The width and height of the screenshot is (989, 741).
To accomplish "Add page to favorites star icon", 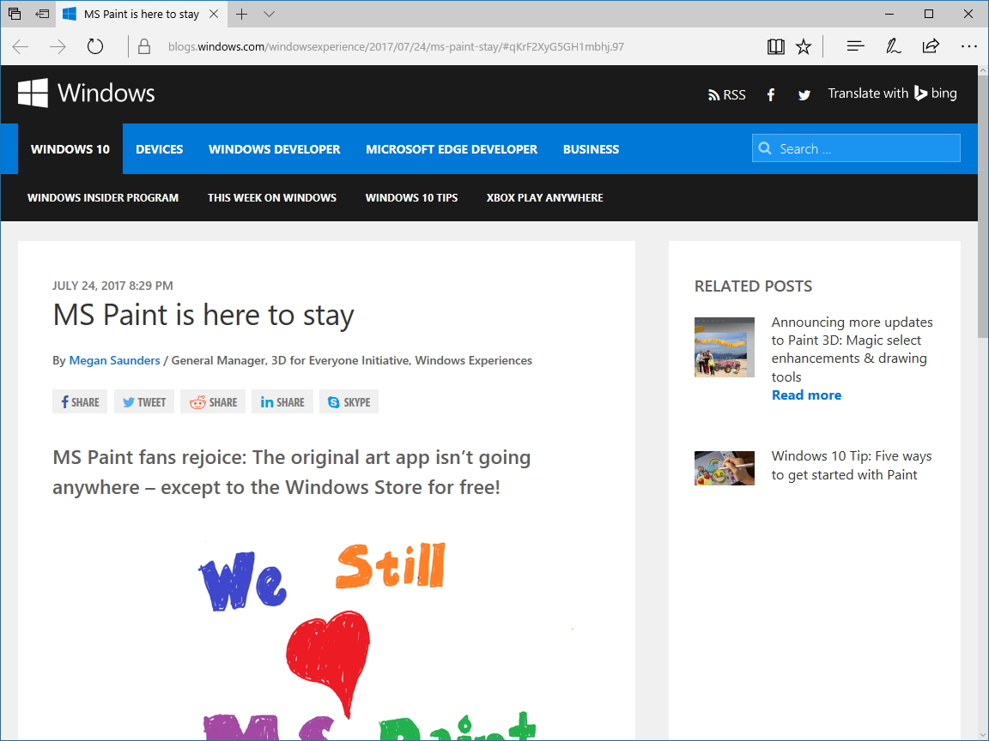I will click(804, 46).
